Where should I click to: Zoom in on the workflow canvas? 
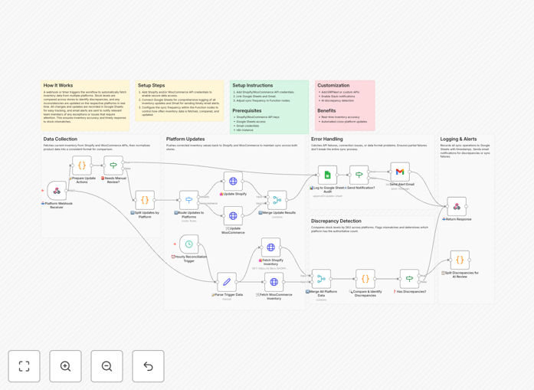(65, 366)
